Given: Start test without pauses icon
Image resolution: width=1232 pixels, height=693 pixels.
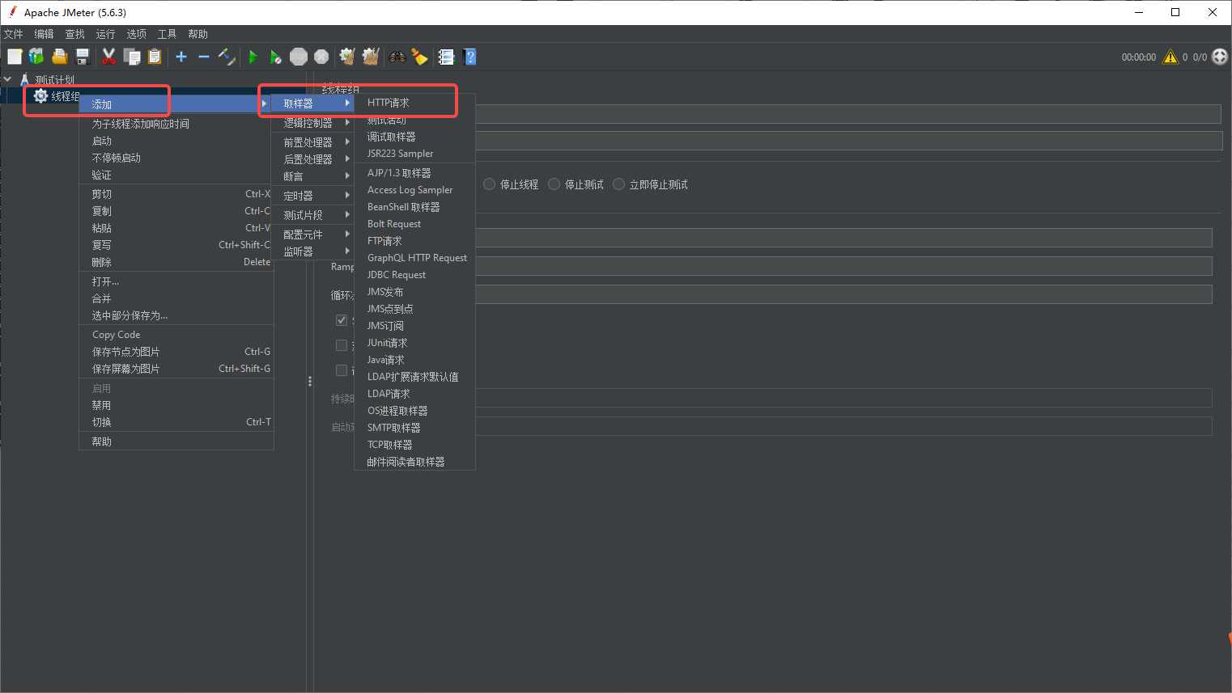Looking at the screenshot, I should click(x=276, y=57).
